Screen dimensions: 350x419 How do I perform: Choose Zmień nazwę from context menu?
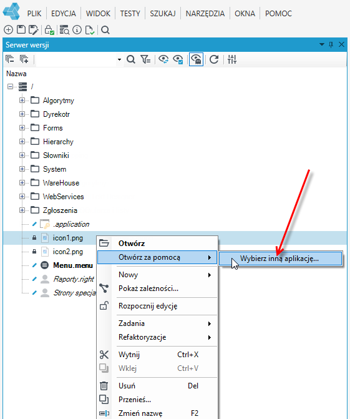pyautogui.click(x=157, y=413)
